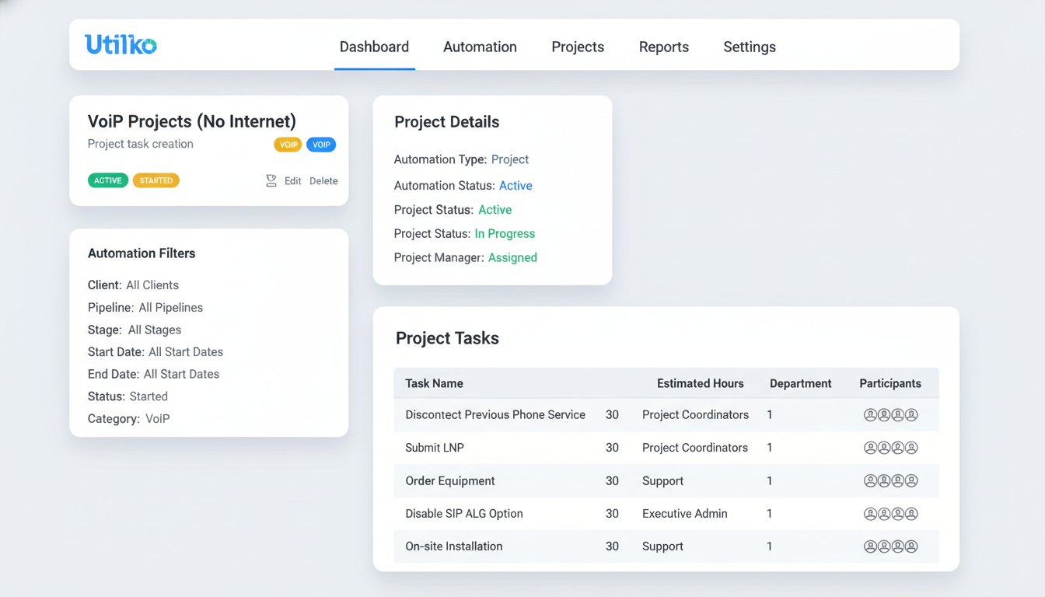The width and height of the screenshot is (1045, 597).
Task: Go to the Reports tab
Action: tap(663, 47)
